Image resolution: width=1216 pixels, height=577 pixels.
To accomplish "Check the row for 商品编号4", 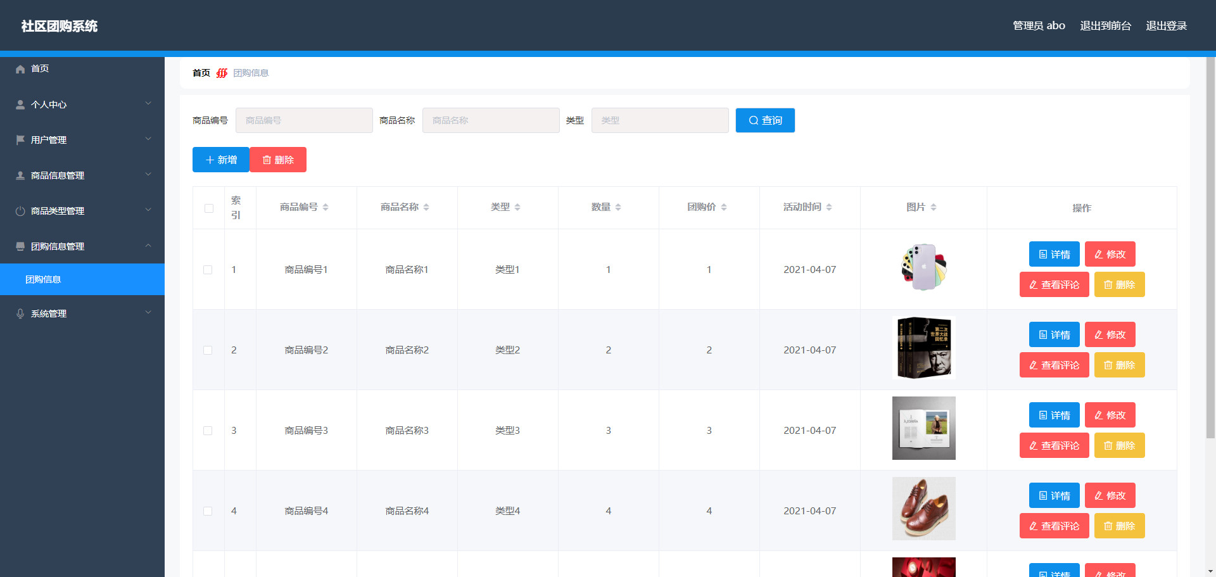I will point(208,511).
